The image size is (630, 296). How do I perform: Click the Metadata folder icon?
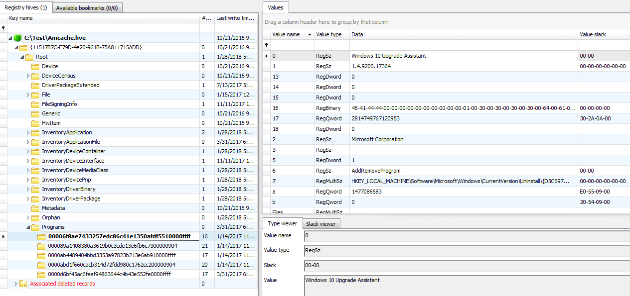(x=35, y=208)
